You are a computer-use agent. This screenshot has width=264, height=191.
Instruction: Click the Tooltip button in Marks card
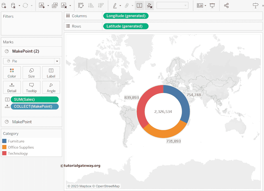pyautogui.click(x=31, y=87)
